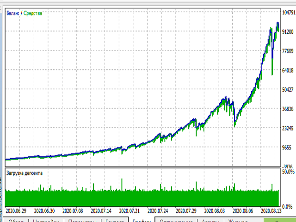Click the 2020.07.29 date label
The width and height of the screenshot is (296, 222).
pyautogui.click(x=186, y=211)
